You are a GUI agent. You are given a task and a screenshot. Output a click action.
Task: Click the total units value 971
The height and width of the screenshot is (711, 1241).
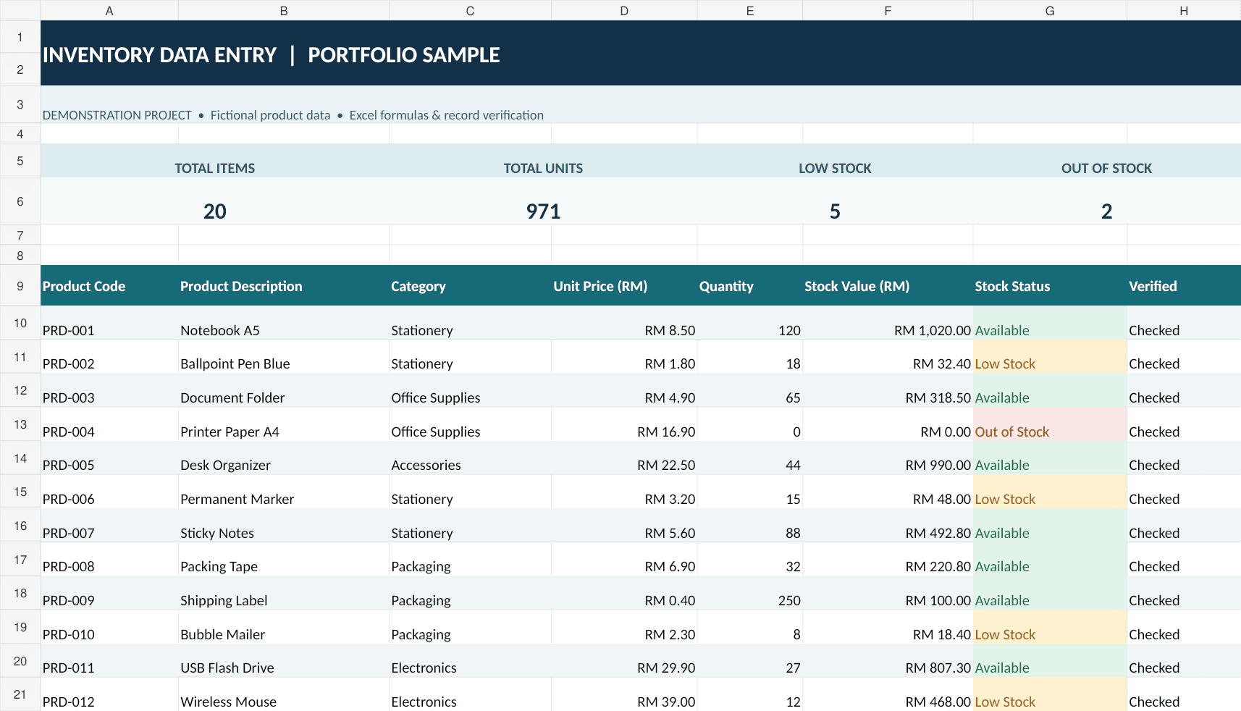(x=544, y=211)
